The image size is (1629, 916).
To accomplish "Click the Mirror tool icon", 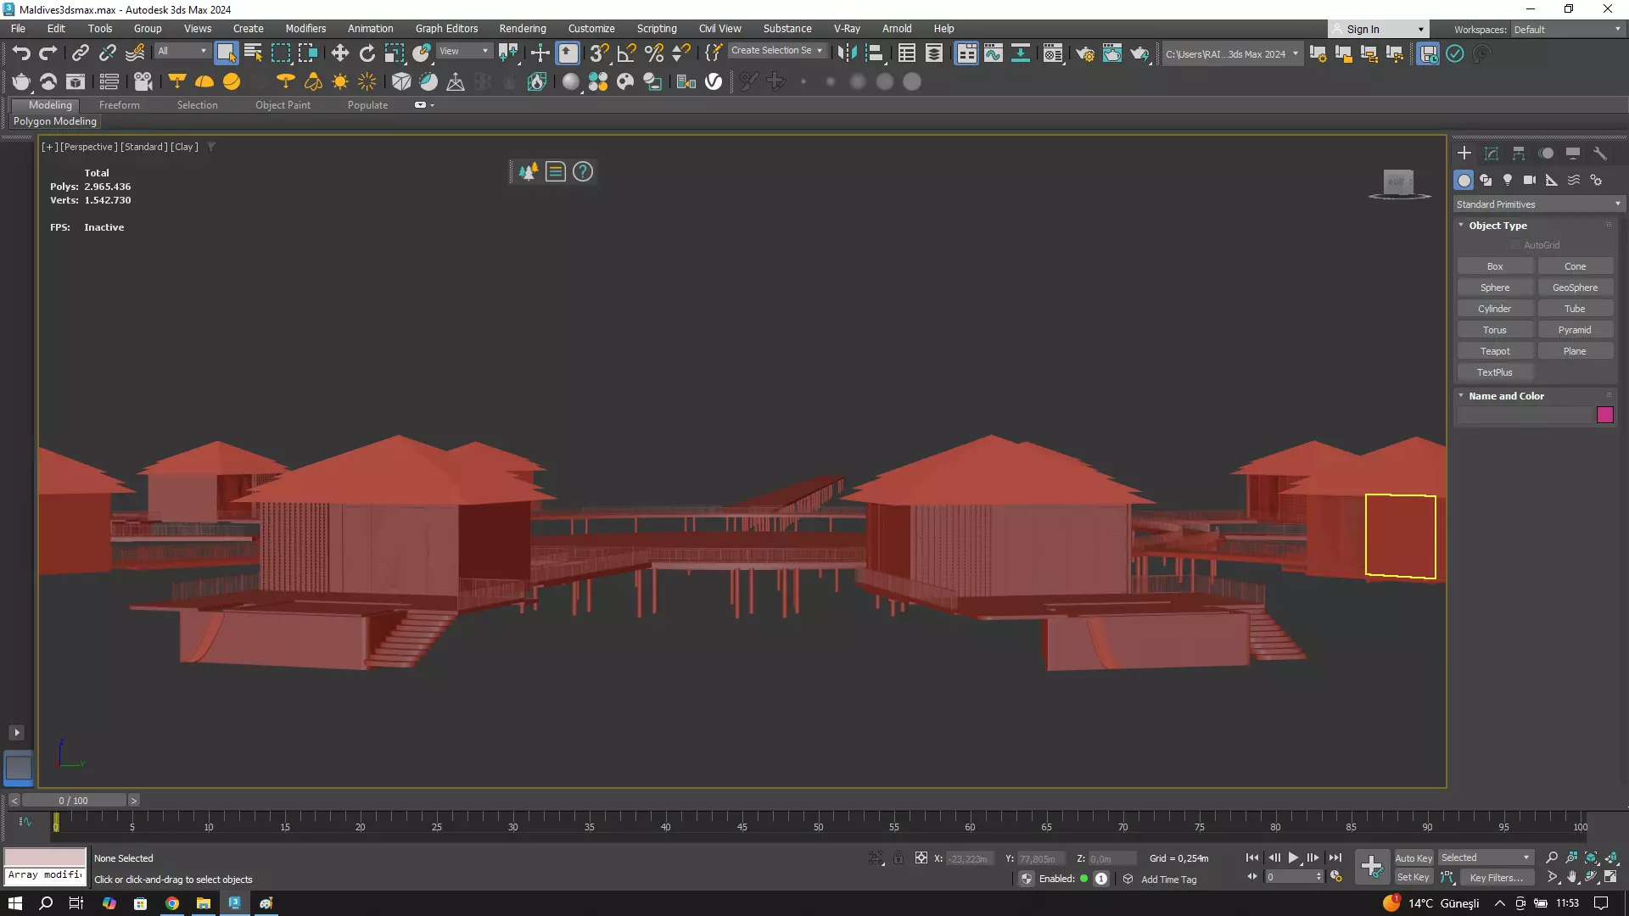I will tap(846, 53).
